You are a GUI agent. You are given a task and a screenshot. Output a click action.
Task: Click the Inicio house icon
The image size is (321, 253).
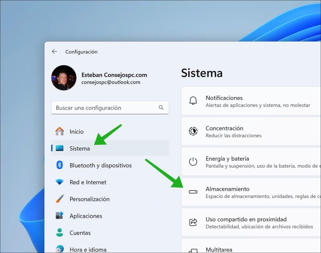pos(60,132)
